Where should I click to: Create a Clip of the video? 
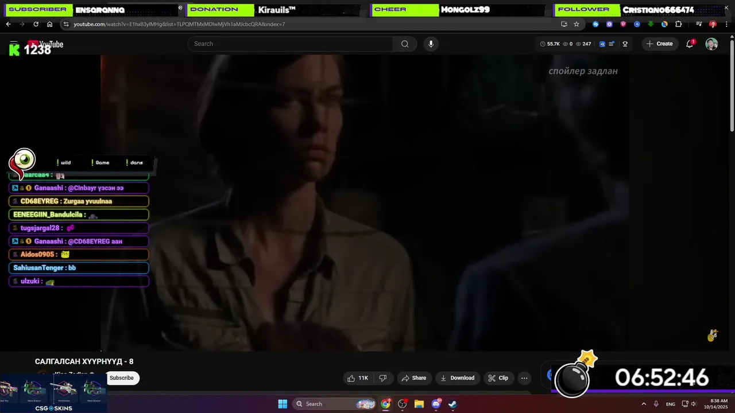(498, 378)
